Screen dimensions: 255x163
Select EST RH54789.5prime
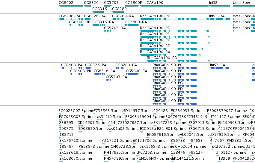[x=106, y=162]
